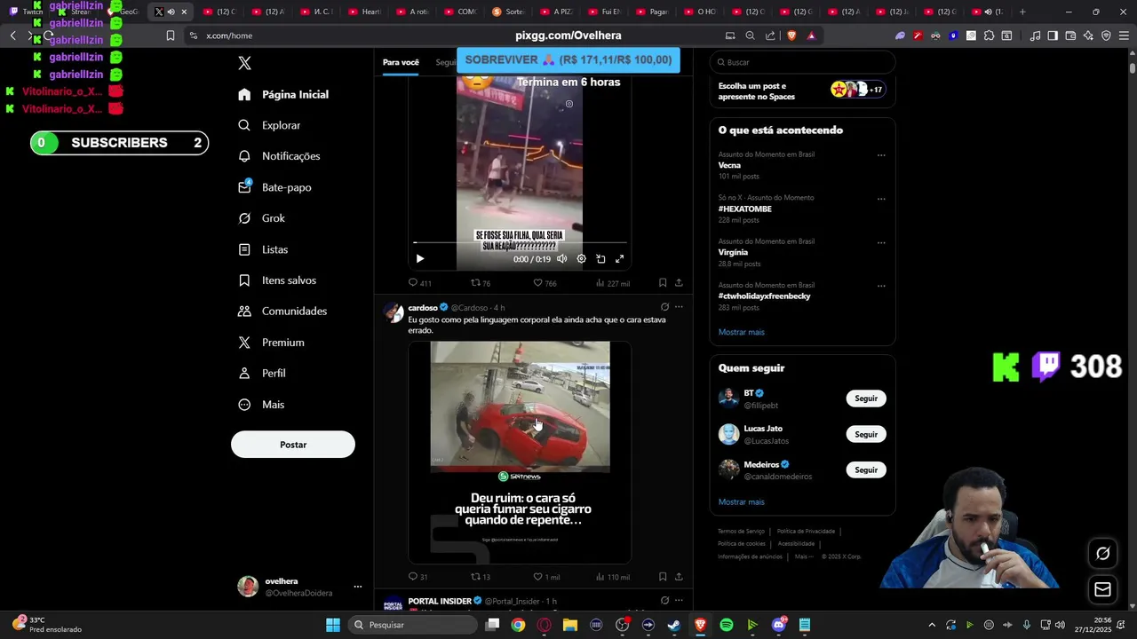1137x639 pixels.
Task: Repost cardoso post with 13 reposts
Action: point(481,577)
